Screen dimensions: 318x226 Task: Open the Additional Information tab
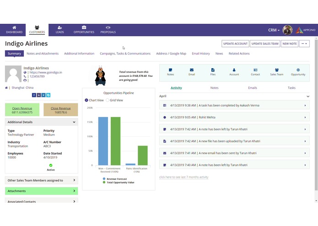(x=79, y=54)
